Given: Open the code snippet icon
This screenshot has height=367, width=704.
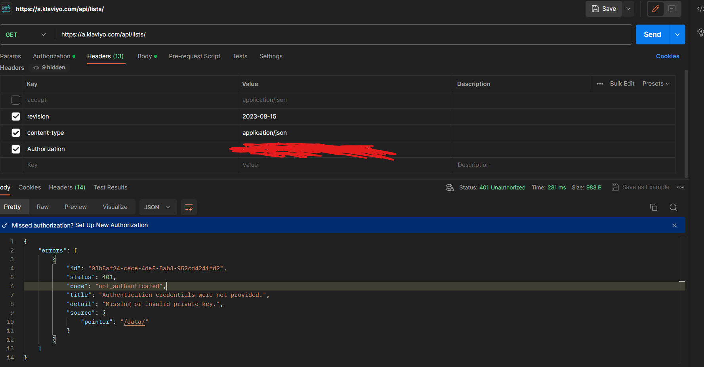Looking at the screenshot, I should tap(700, 9).
